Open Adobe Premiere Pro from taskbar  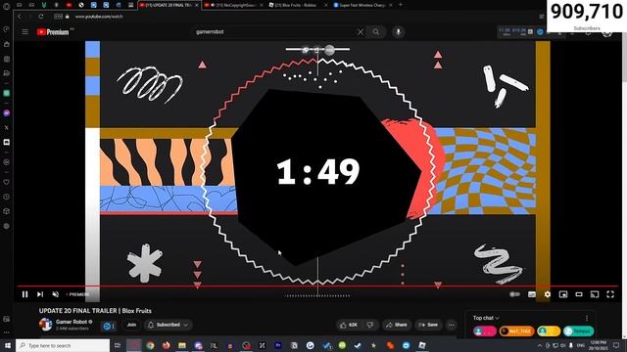point(278,345)
